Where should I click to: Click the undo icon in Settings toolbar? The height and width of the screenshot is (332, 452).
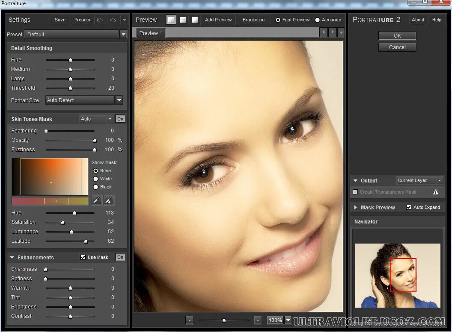pos(100,20)
